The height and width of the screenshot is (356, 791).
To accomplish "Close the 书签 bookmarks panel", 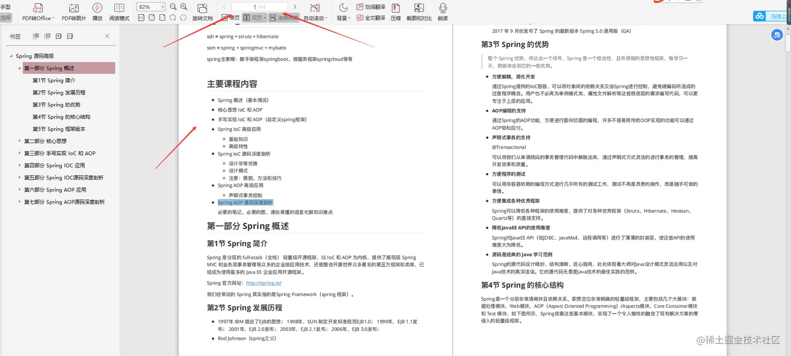I will (107, 36).
